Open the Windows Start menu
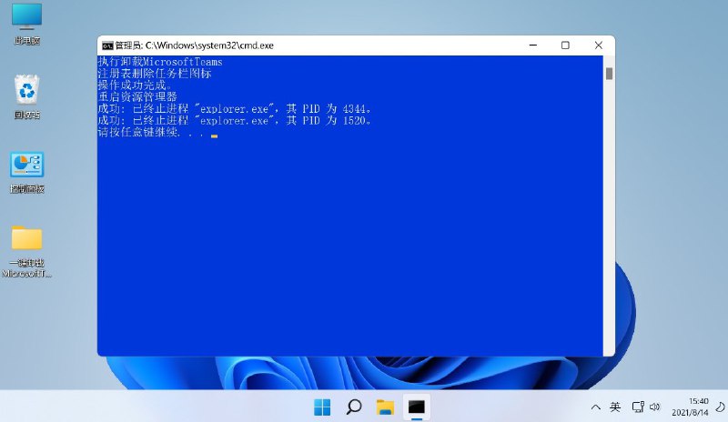The width and height of the screenshot is (728, 422). [x=322, y=407]
